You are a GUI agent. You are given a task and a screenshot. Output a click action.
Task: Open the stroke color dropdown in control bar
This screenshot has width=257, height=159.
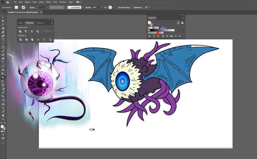26,7
